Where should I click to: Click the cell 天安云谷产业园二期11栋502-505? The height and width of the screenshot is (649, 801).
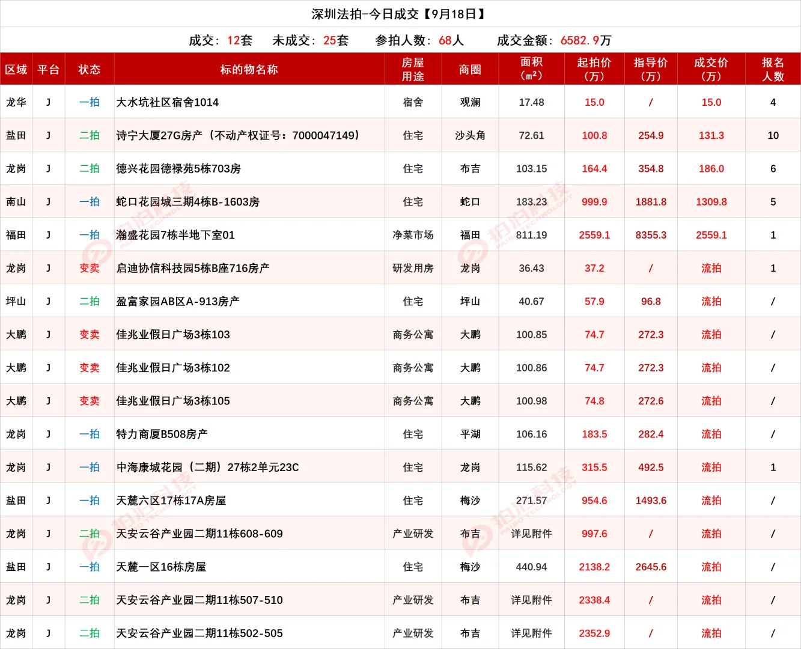point(249,633)
